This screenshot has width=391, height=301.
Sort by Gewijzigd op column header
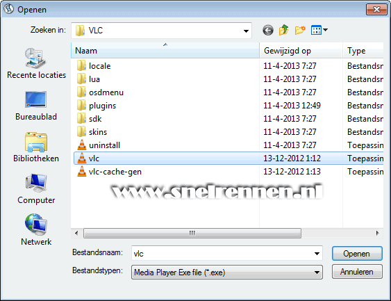coord(301,51)
